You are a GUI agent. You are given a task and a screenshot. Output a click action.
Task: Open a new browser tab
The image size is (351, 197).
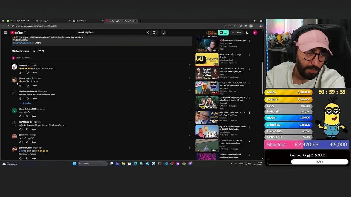click(140, 21)
